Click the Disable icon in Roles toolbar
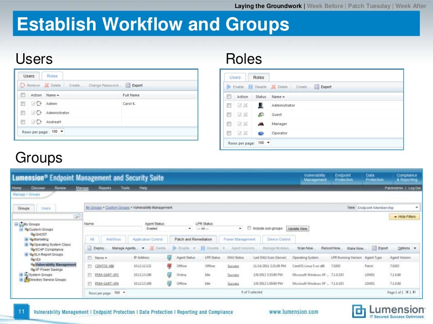 click(x=250, y=87)
